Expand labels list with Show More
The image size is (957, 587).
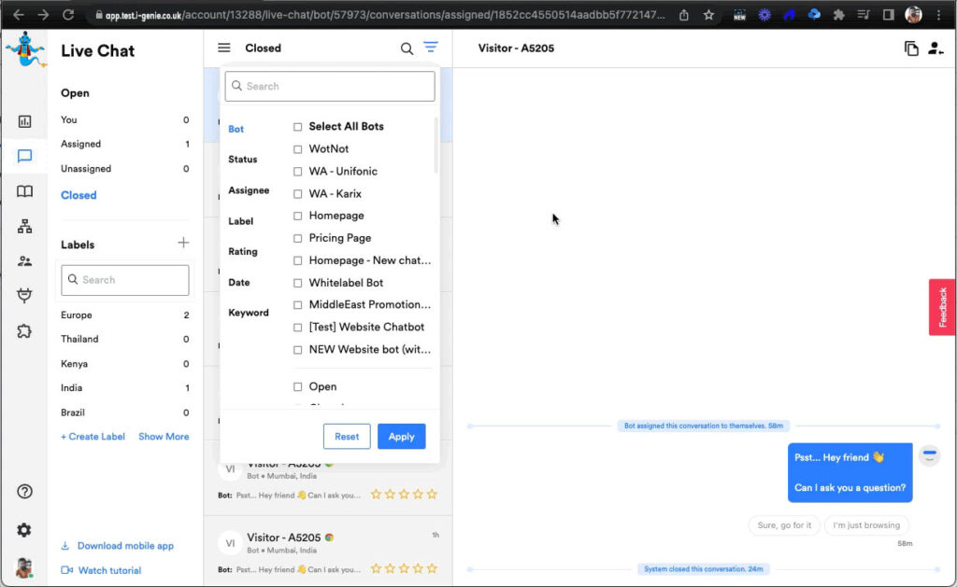coord(164,437)
